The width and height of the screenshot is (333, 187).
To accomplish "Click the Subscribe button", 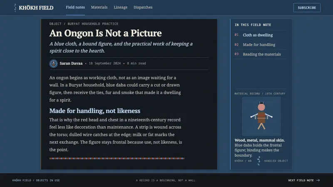I will point(307,7).
